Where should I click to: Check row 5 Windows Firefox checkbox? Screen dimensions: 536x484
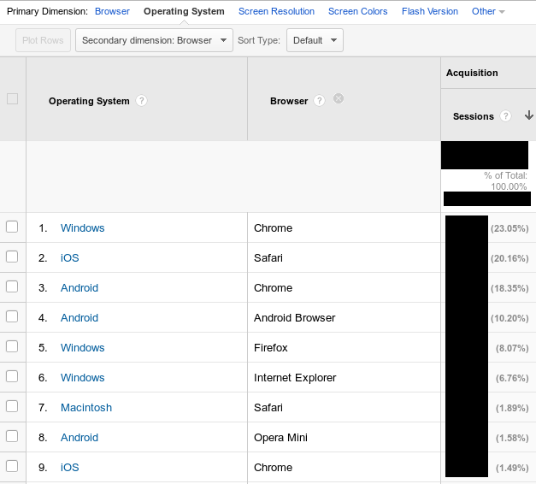(12, 346)
